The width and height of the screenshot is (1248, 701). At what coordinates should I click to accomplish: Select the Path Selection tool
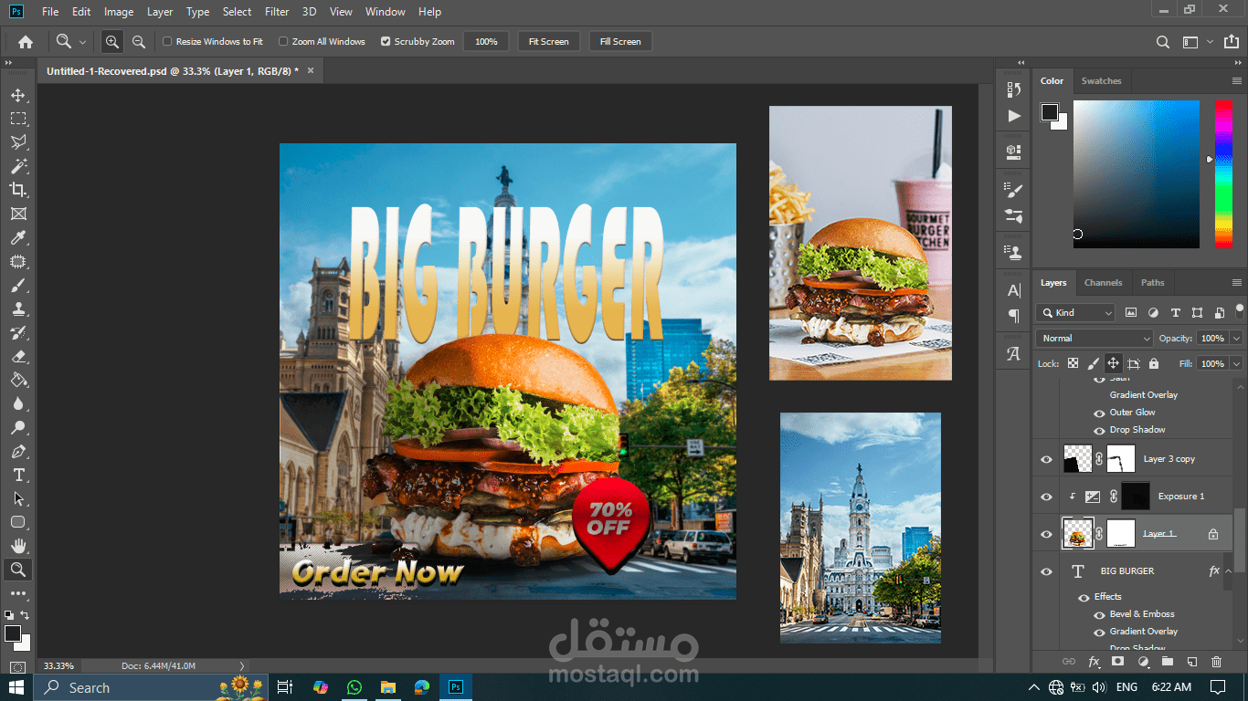click(18, 499)
